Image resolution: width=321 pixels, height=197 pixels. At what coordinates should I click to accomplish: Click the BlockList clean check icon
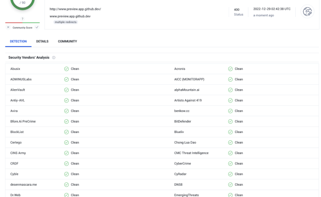[x=66, y=132]
